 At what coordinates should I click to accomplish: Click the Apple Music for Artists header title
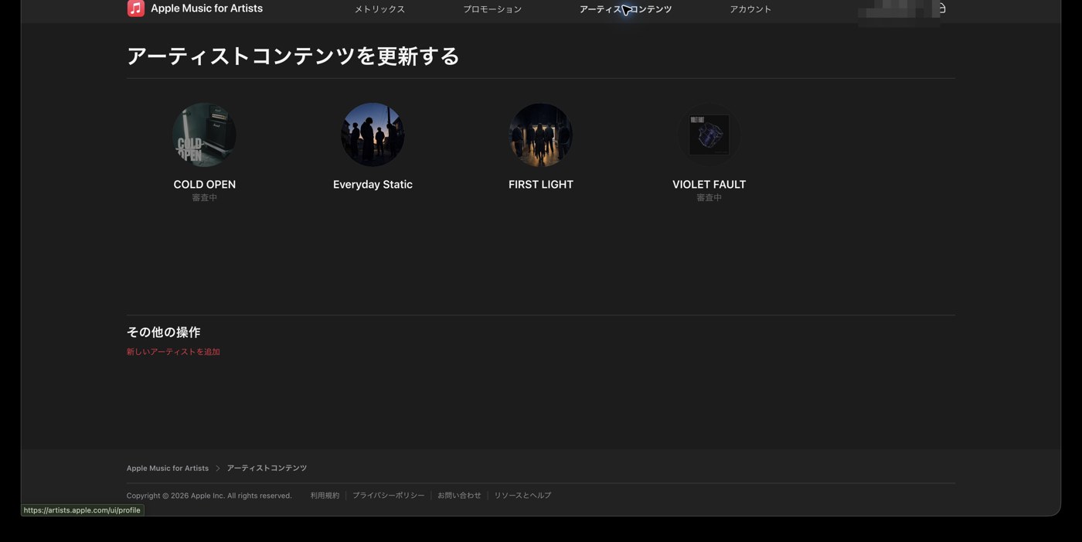(206, 9)
